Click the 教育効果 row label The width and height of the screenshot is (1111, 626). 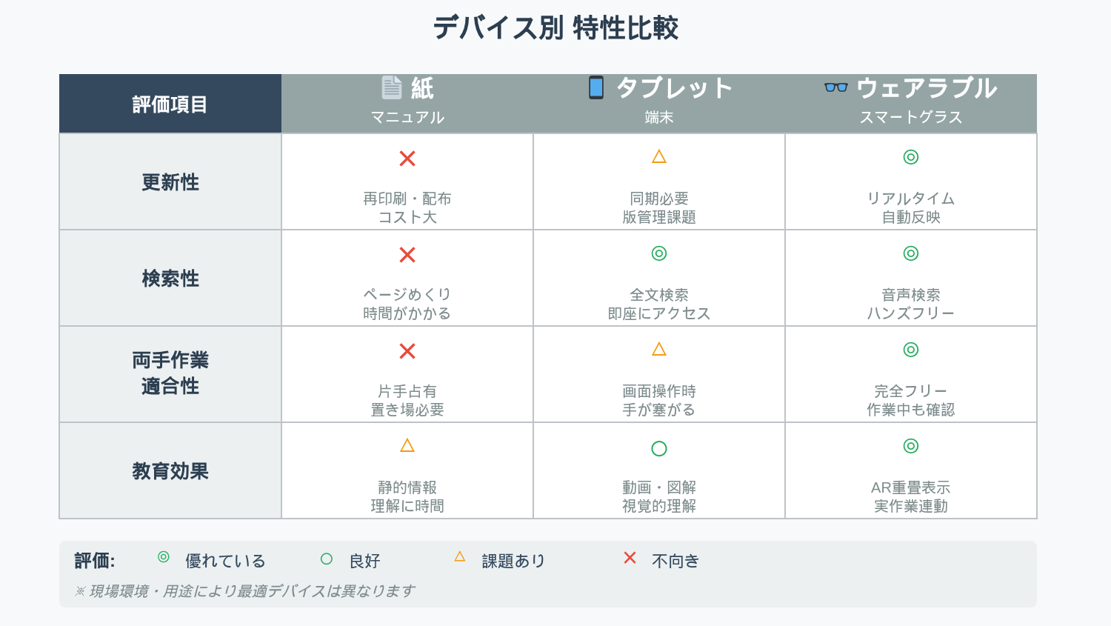click(x=170, y=471)
